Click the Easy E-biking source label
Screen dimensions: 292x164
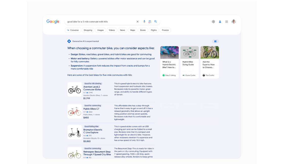(x=169, y=75)
